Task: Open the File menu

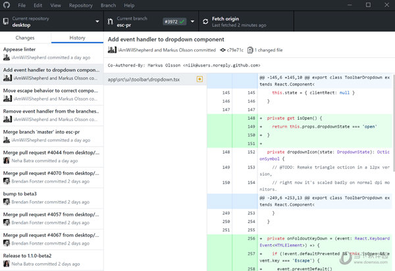Action: click(22, 5)
